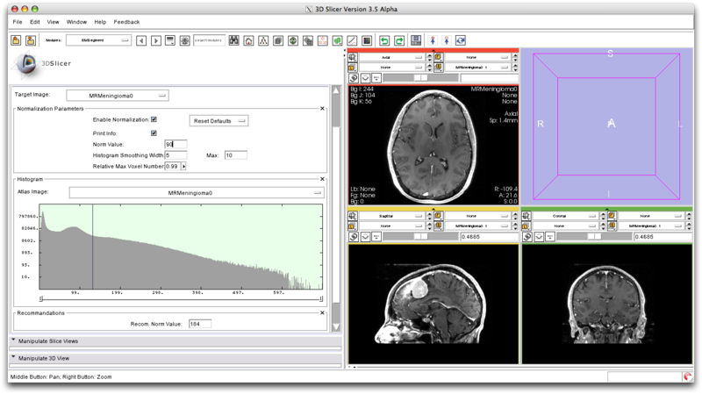The width and height of the screenshot is (702, 394).
Task: Open the Data tree module icon
Action: pyautogui.click(x=263, y=40)
